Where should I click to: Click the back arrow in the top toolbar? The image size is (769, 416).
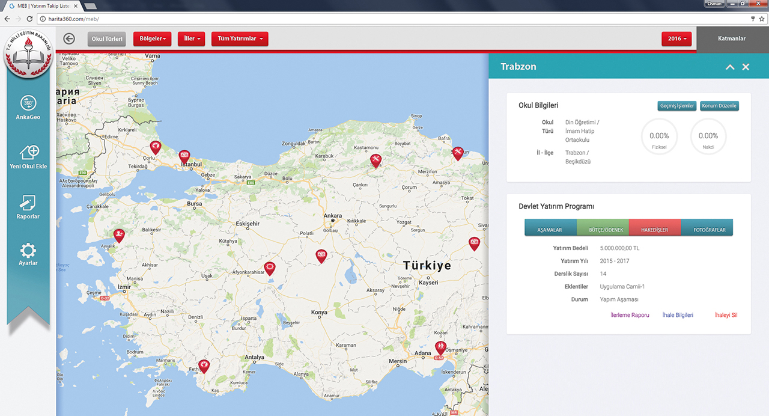[x=69, y=39]
